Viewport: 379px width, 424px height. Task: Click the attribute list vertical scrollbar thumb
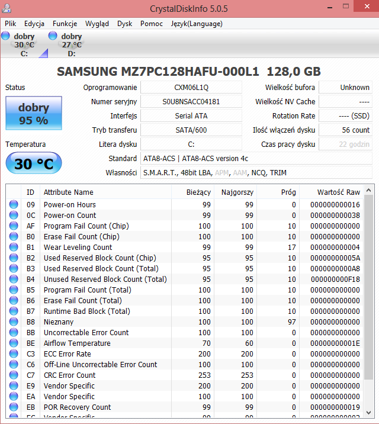click(x=368, y=287)
